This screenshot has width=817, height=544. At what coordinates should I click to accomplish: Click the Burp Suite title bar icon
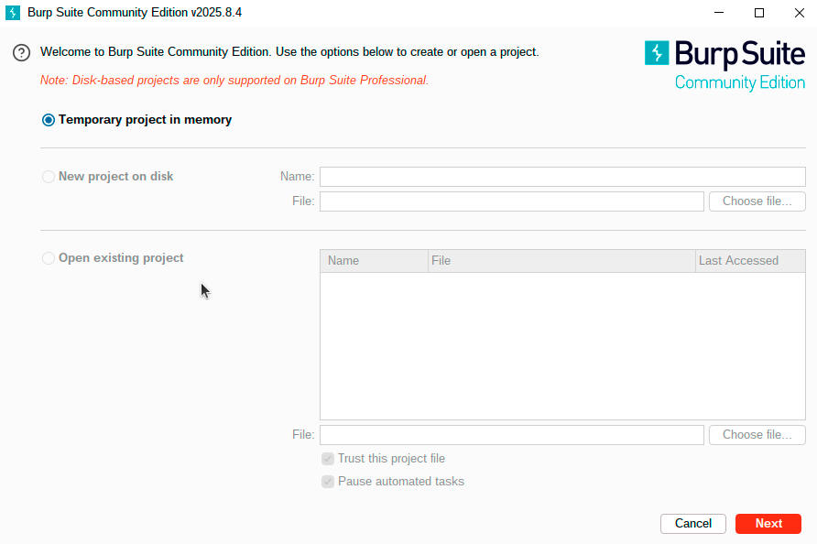pos(13,13)
